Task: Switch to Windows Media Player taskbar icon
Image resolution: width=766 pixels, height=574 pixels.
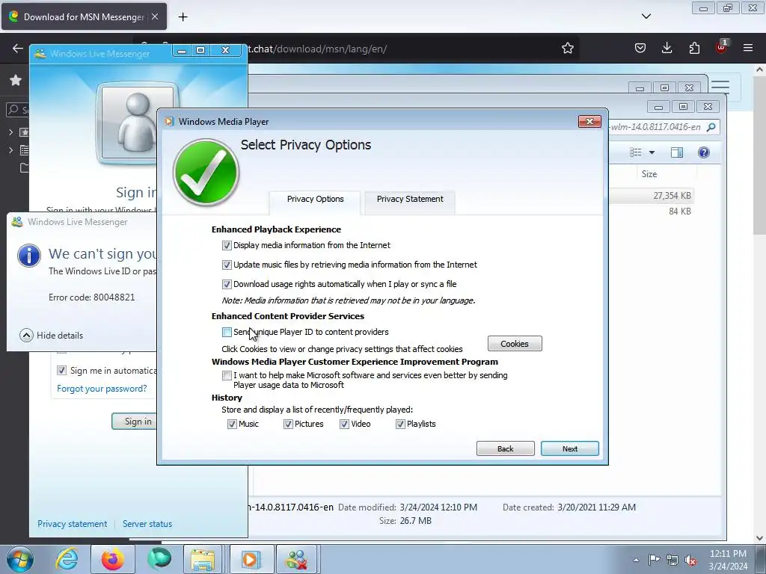Action: tap(250, 559)
